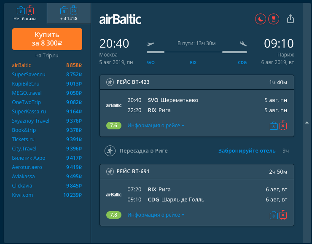Click the SVO Шереметьево departure row

[207, 100]
